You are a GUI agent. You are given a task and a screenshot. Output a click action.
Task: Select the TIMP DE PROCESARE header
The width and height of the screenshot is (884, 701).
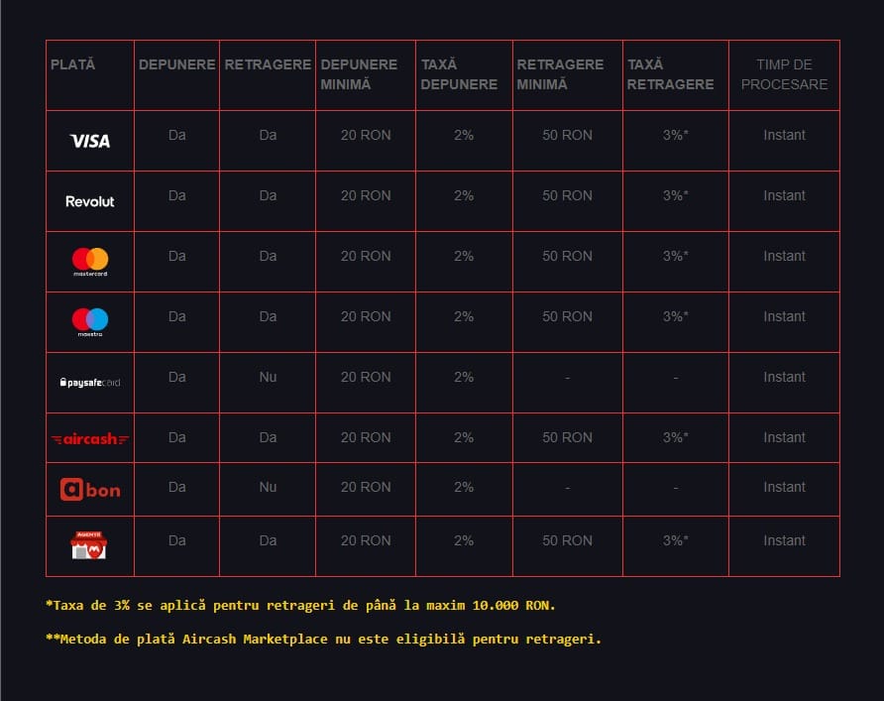coord(784,74)
